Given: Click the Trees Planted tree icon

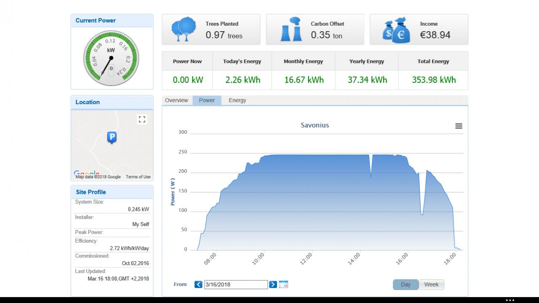Looking at the screenshot, I should click(184, 29).
